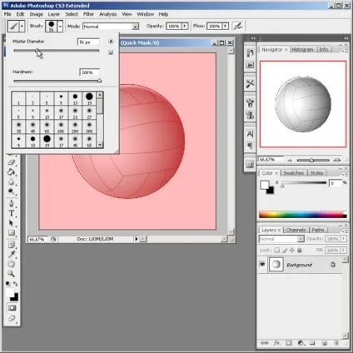Open the Brush preset picker arrow
This screenshot has width=353, height=353.
pyautogui.click(x=60, y=26)
